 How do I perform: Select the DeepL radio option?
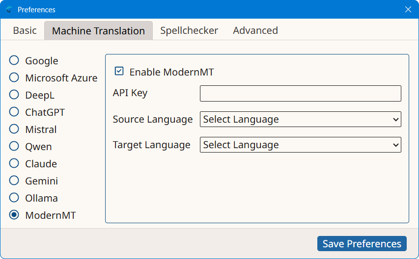pyautogui.click(x=14, y=95)
